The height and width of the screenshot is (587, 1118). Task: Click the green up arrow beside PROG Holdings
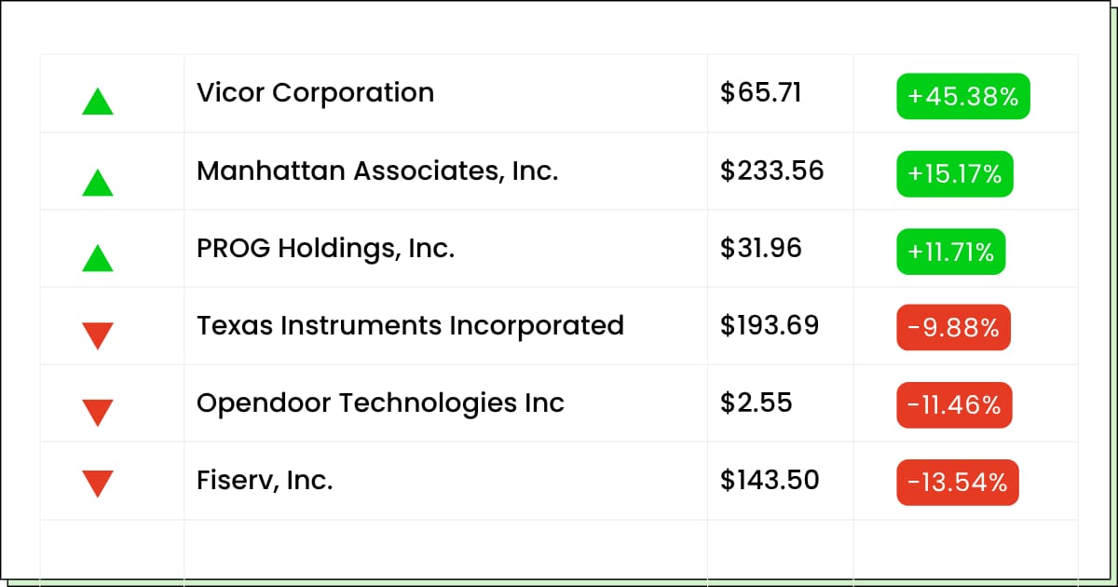tap(98, 258)
